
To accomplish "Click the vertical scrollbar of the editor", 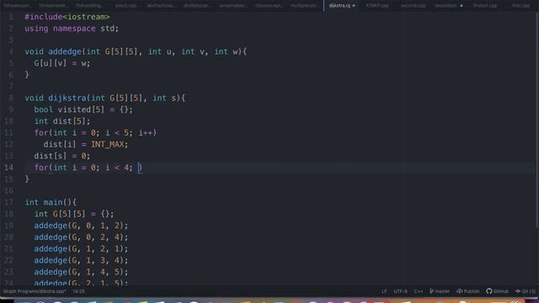I will (537, 120).
